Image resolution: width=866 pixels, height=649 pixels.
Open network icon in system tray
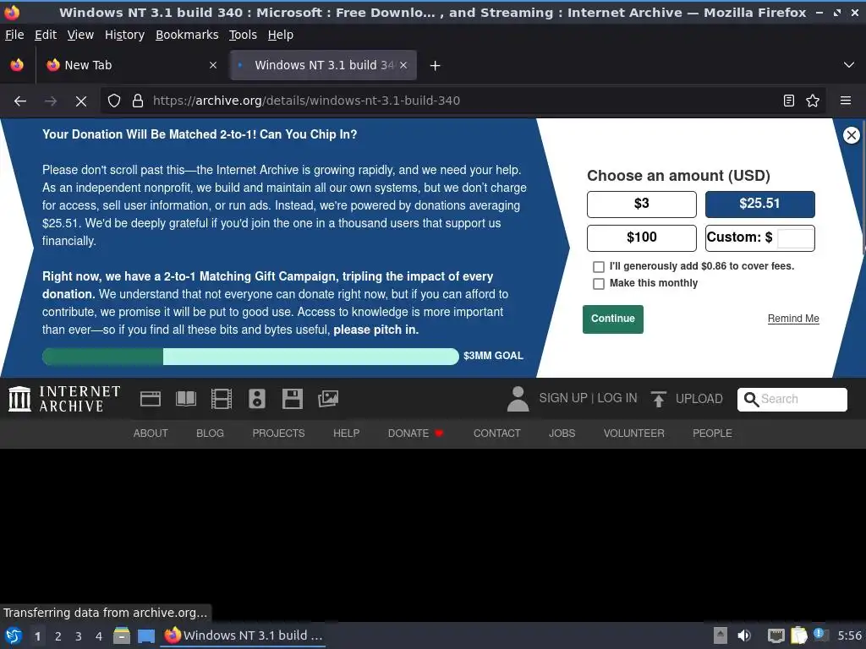tap(776, 635)
